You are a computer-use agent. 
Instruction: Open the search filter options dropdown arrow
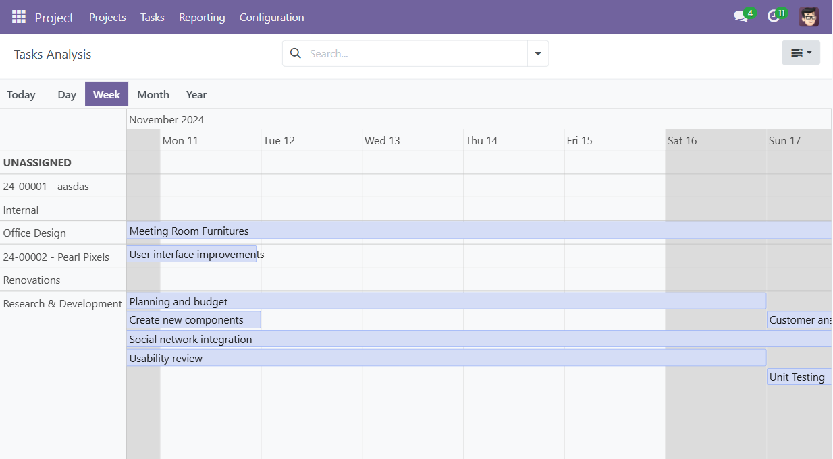pyautogui.click(x=537, y=53)
